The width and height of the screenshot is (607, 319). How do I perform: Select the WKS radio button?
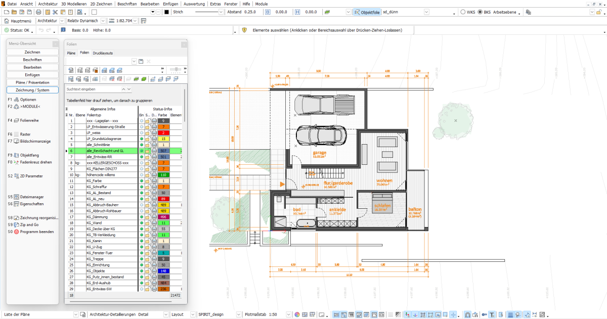pos(464,12)
